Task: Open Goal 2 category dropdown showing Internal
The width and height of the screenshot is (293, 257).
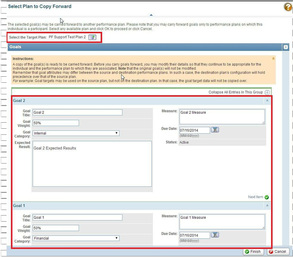Action: pyautogui.click(x=76, y=133)
